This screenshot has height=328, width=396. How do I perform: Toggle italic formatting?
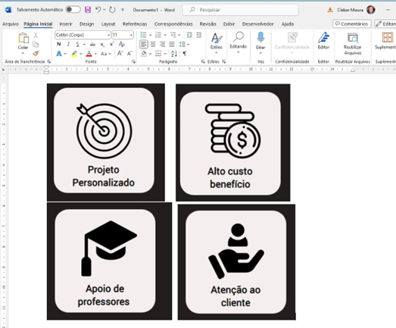click(x=68, y=44)
